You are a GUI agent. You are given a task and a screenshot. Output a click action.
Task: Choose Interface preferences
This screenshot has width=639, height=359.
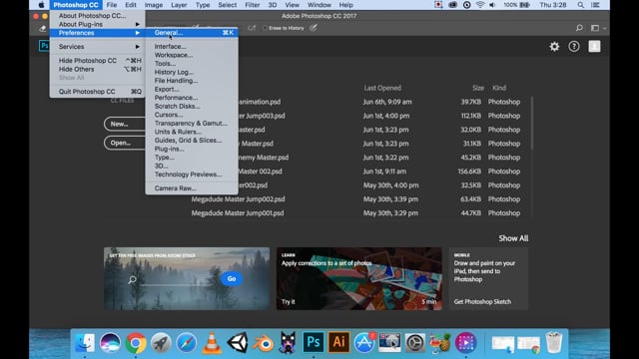tap(192, 47)
